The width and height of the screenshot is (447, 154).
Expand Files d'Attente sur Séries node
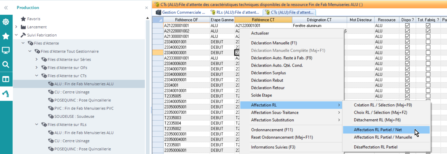(x=37, y=59)
